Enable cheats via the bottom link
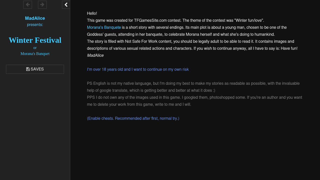Screen dimensions: 320x180 pyautogui.click(x=133, y=118)
